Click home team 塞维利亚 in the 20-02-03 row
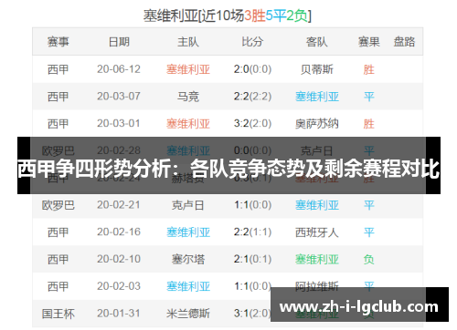This screenshot has width=457, height=330. (x=188, y=286)
